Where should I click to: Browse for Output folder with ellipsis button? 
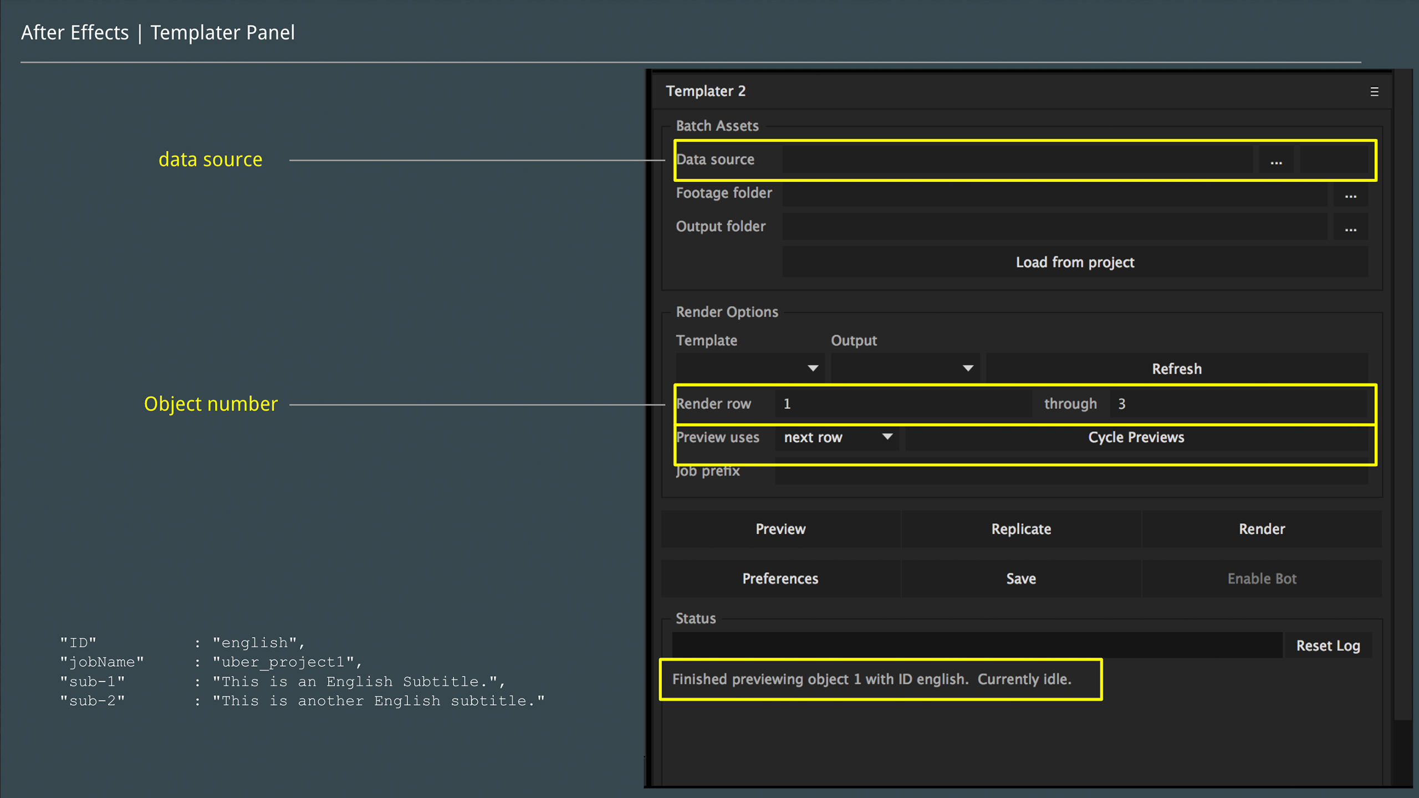point(1350,227)
